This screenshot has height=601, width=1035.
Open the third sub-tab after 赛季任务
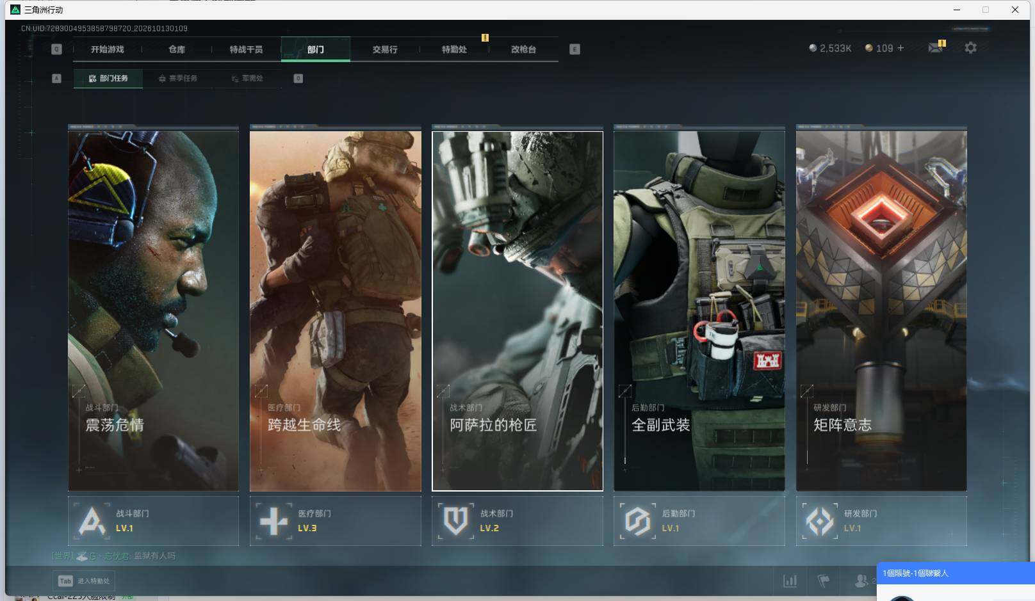pos(247,78)
